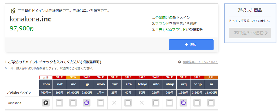Click the premium P icon for .com
278x111 pixels.
point(46,103)
